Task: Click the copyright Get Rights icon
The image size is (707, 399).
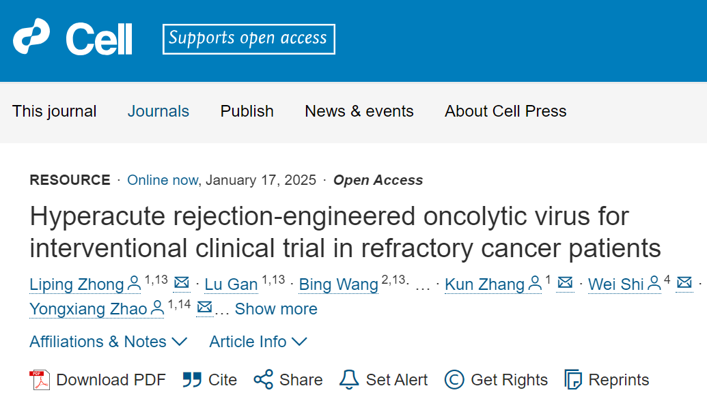Action: click(454, 380)
